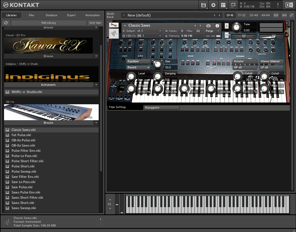Shift keyboard octave up arrow
Viewport: 296px width, 232px height.
click(x=110, y=200)
